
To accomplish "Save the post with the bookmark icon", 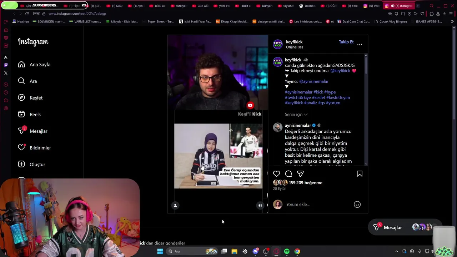I will tap(360, 174).
